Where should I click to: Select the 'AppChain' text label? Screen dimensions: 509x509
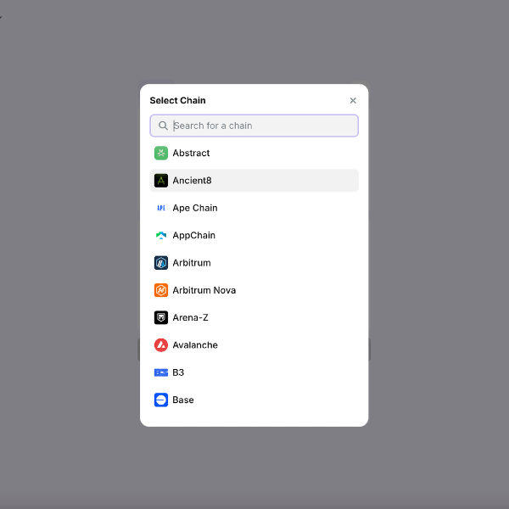(193, 236)
